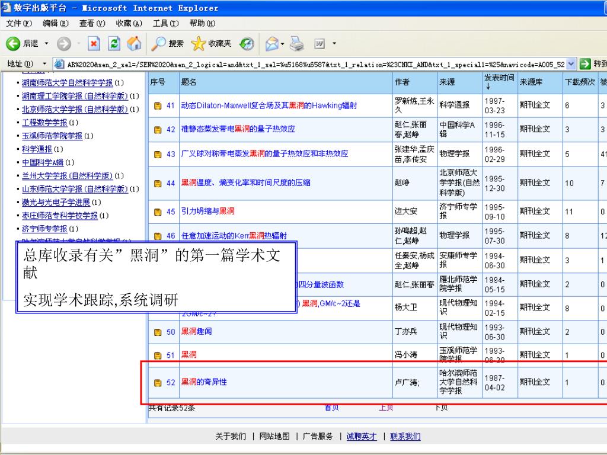607x455 pixels.
Task: Click the Print icon in toolbar
Action: (x=297, y=43)
